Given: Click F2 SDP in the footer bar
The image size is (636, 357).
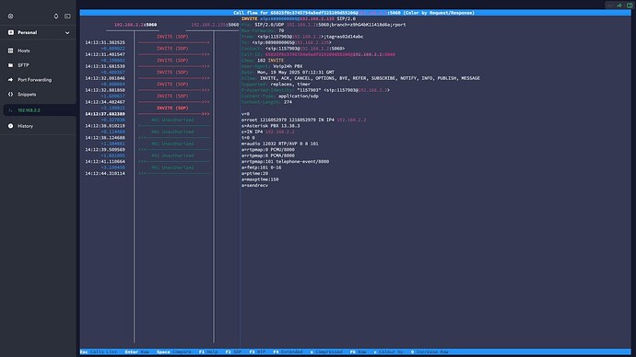Looking at the screenshot, I should [x=233, y=351].
